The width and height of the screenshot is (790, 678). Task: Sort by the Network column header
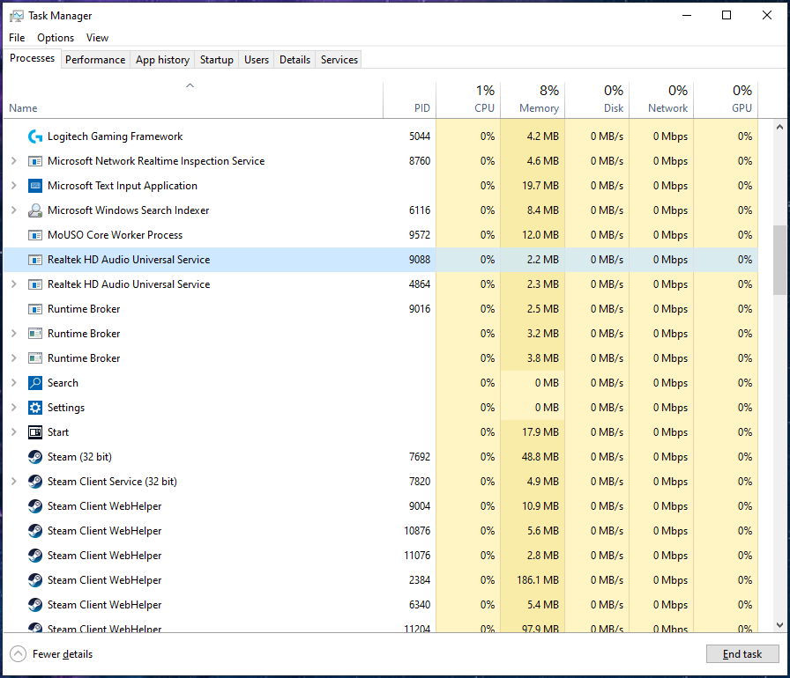pyautogui.click(x=661, y=100)
